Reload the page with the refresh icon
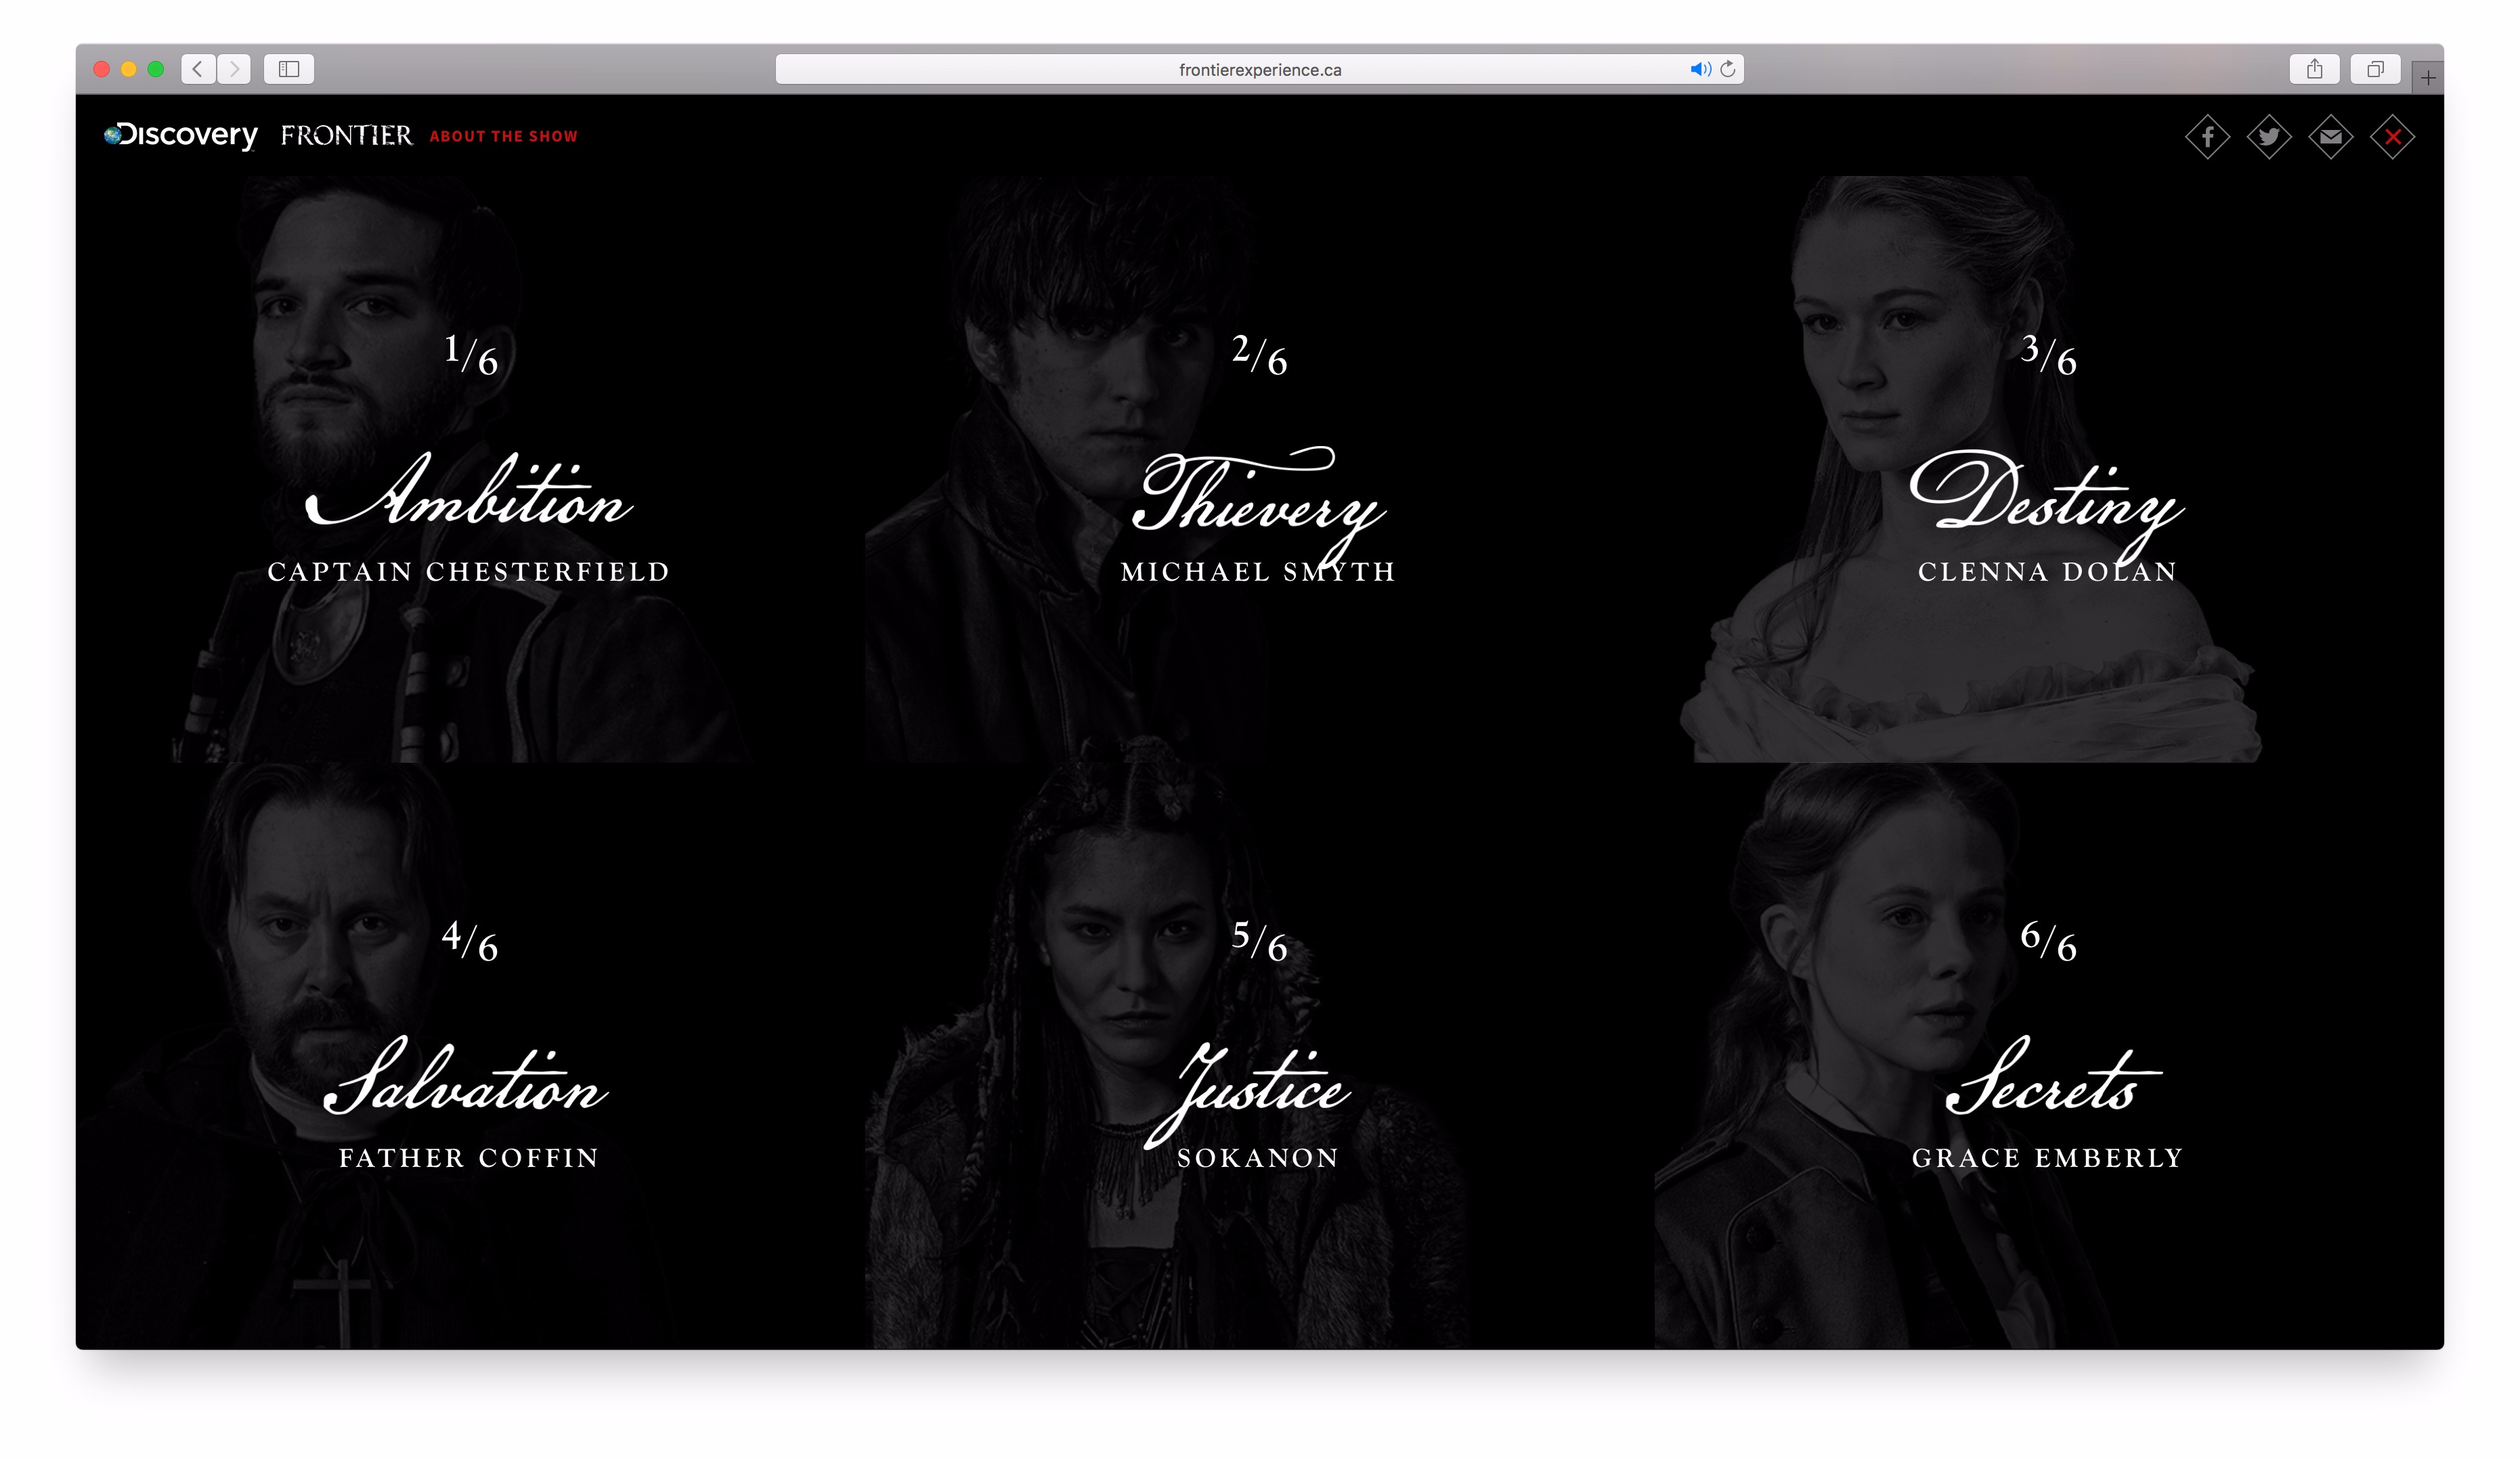 tap(1727, 69)
